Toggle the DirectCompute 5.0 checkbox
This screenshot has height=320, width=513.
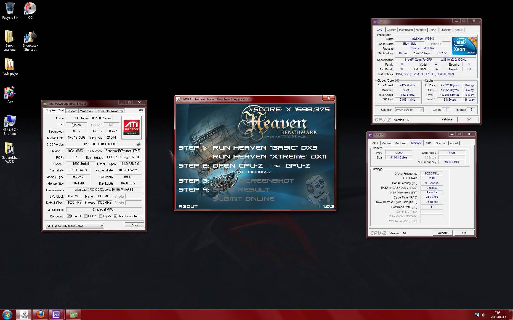[115, 216]
